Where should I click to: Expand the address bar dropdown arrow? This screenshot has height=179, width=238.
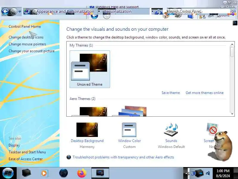click(x=152, y=11)
